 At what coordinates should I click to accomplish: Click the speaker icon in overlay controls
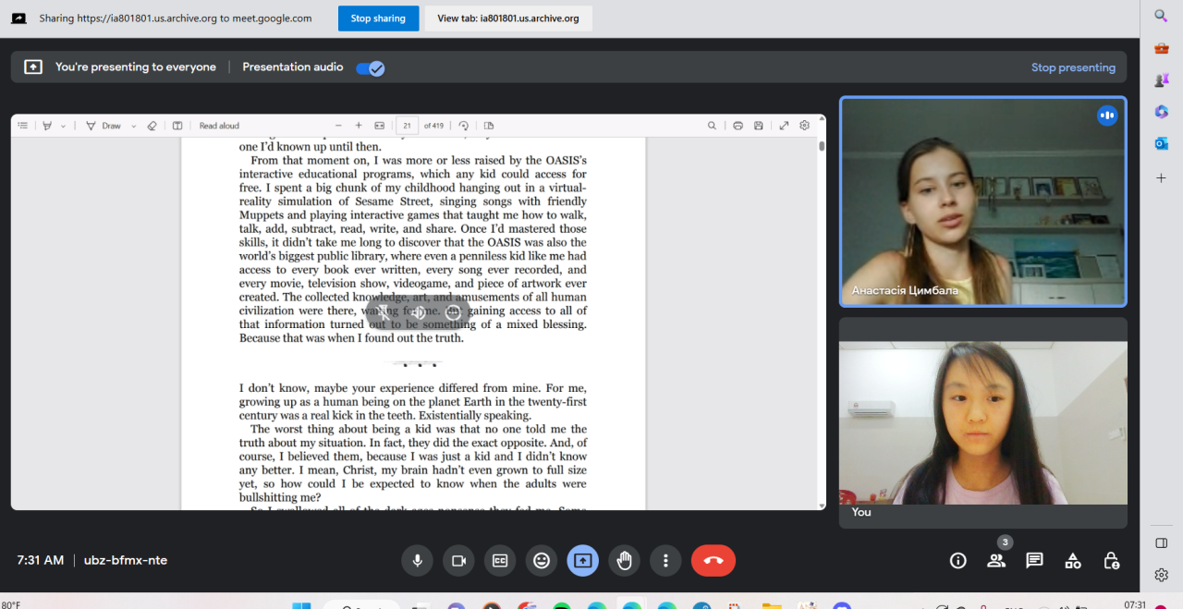coord(418,312)
